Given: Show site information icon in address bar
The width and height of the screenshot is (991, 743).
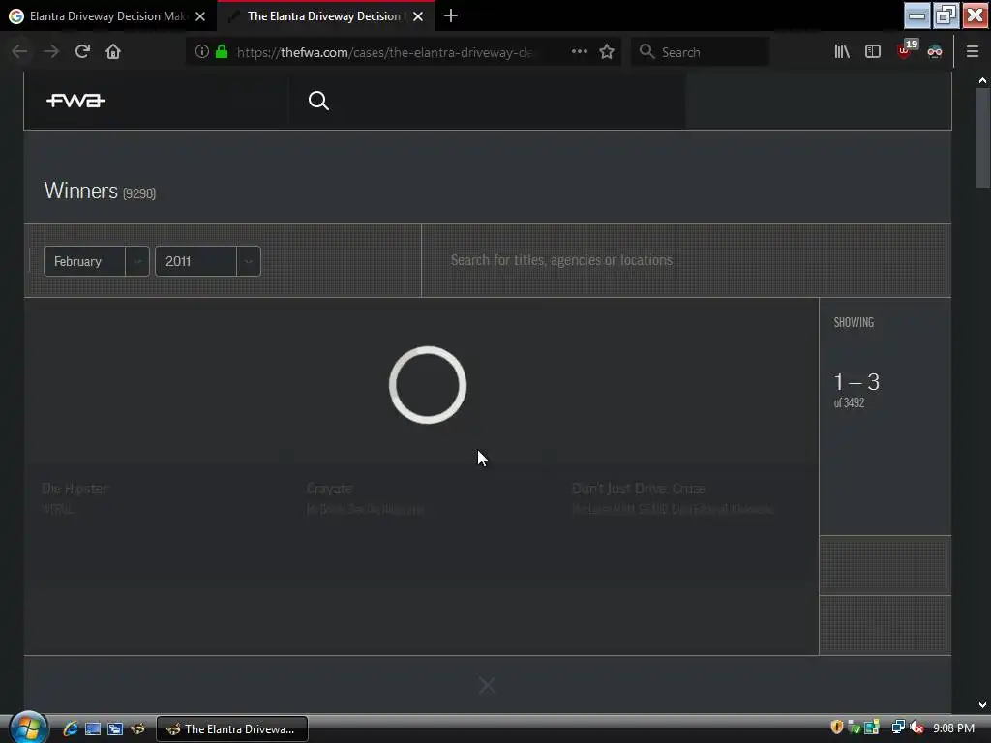Looking at the screenshot, I should (201, 51).
